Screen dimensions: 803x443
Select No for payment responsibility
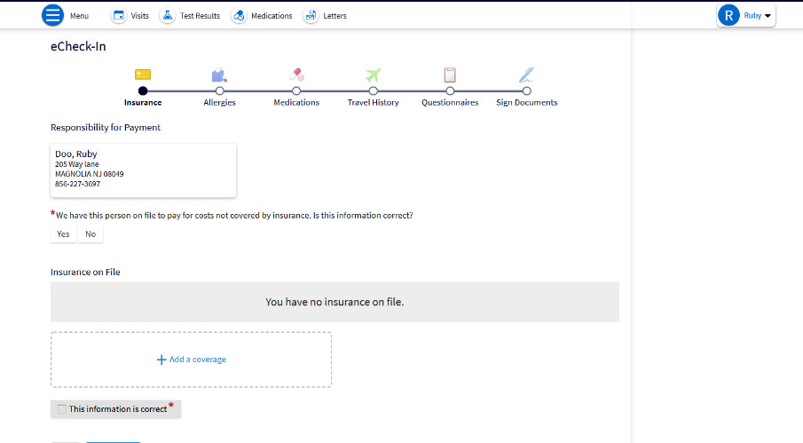click(91, 234)
